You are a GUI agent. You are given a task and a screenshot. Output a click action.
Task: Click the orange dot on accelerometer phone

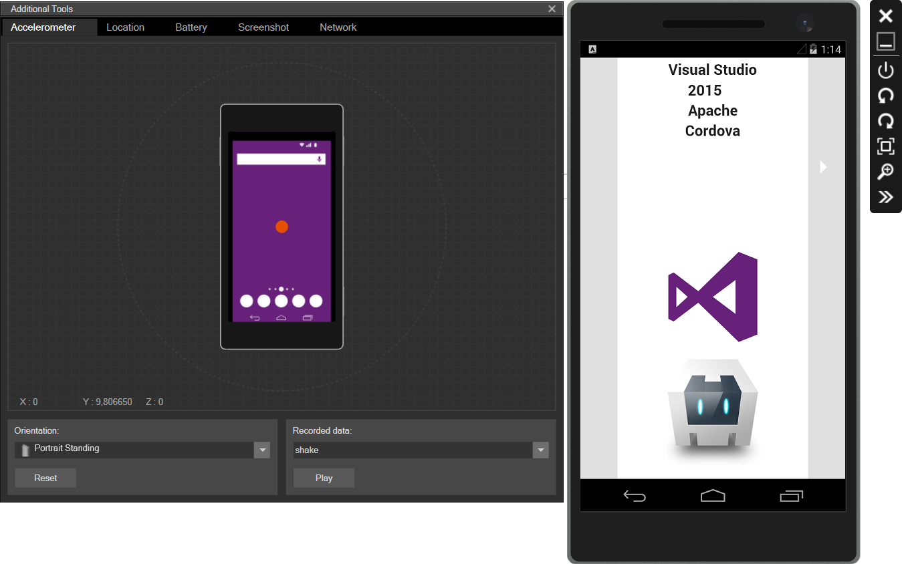click(281, 227)
